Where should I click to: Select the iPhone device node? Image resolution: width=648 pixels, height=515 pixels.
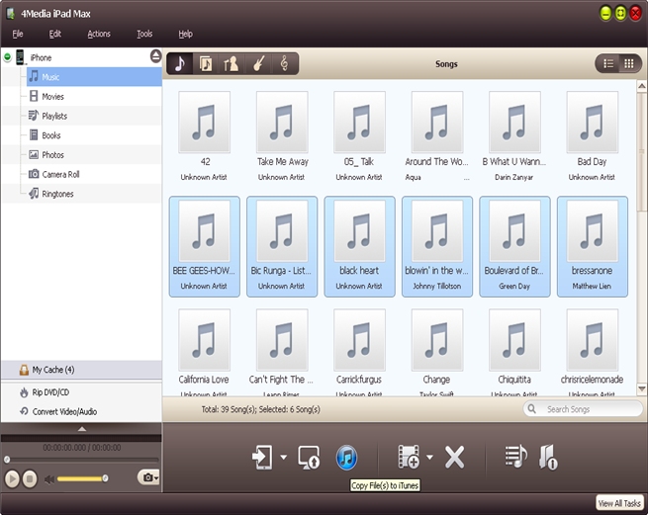41,57
